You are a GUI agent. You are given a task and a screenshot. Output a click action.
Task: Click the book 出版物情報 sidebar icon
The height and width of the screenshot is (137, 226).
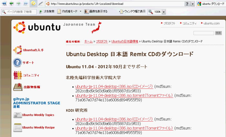tap(18, 87)
